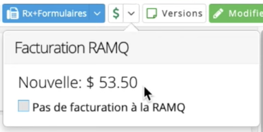Click the green dollar sign billing icon
Viewport: 263px width, 132px height.
[116, 14]
